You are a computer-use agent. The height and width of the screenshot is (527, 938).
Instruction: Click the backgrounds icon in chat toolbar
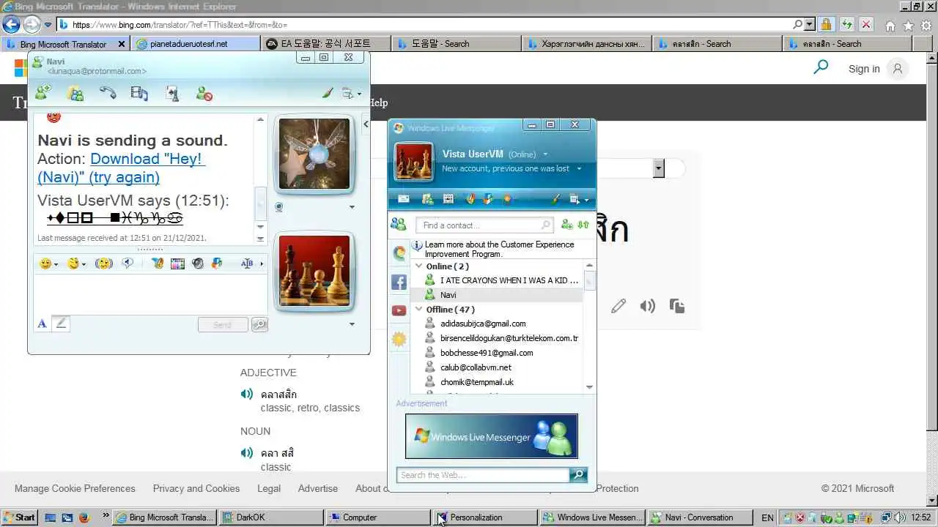coord(177,263)
